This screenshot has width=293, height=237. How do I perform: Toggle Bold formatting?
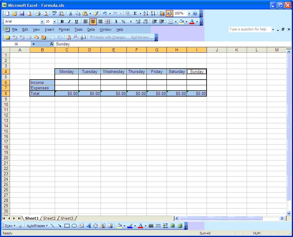[62, 22]
